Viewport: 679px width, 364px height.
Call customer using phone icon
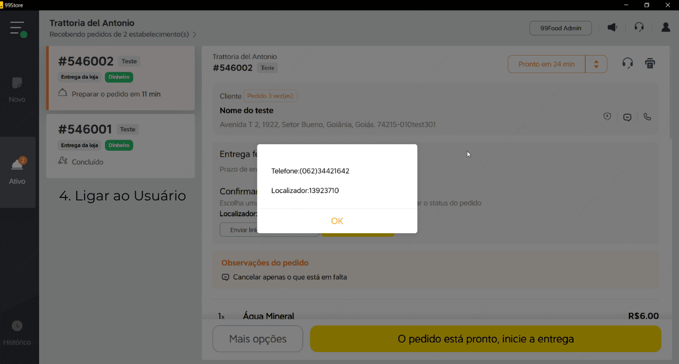click(x=647, y=117)
